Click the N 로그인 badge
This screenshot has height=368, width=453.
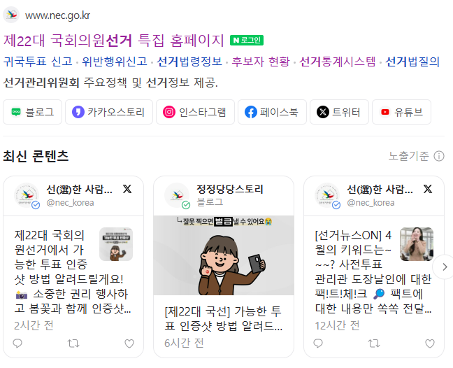click(x=247, y=40)
